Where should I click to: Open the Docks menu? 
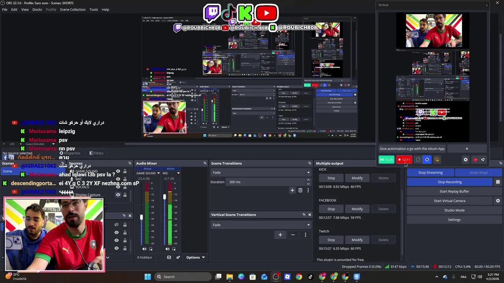(37, 9)
